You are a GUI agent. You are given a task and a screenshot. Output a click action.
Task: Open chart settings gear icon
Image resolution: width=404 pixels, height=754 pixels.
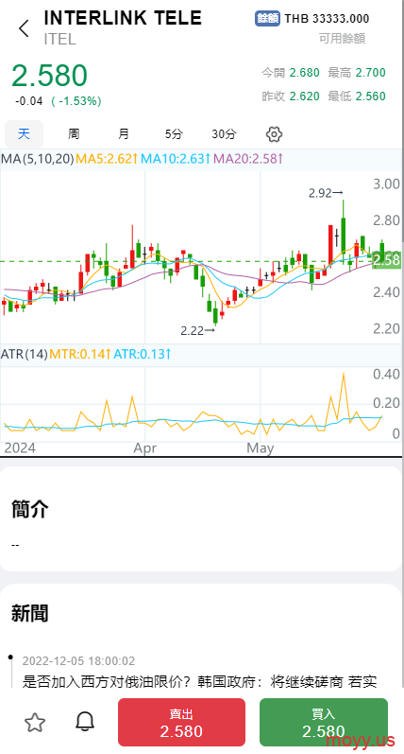[274, 134]
